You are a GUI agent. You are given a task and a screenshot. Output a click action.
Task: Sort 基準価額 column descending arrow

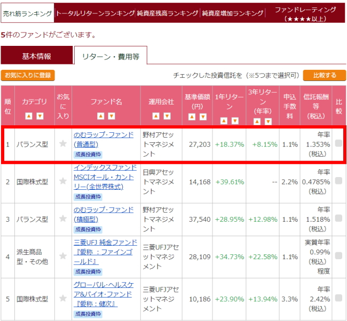click(203, 117)
